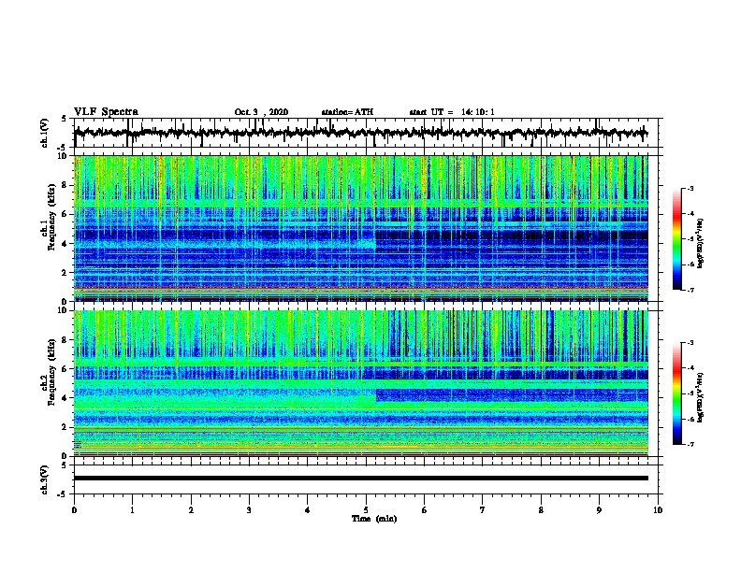The height and width of the screenshot is (572, 741).
Task: Click time axis tick label "4"
Action: click(x=308, y=509)
